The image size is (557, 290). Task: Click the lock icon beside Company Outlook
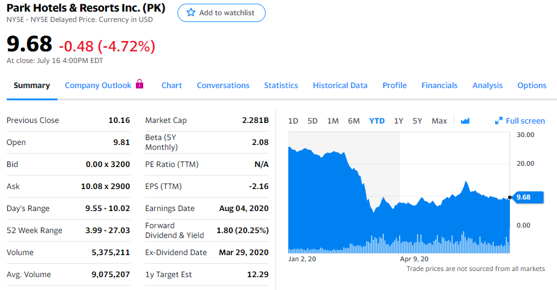point(140,84)
